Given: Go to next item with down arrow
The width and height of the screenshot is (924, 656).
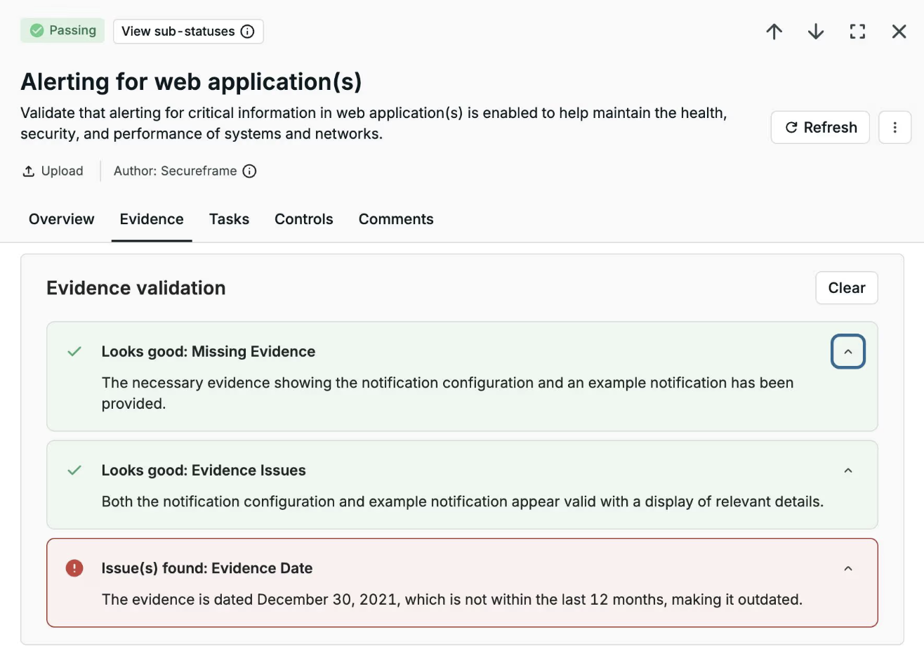Looking at the screenshot, I should pyautogui.click(x=816, y=32).
